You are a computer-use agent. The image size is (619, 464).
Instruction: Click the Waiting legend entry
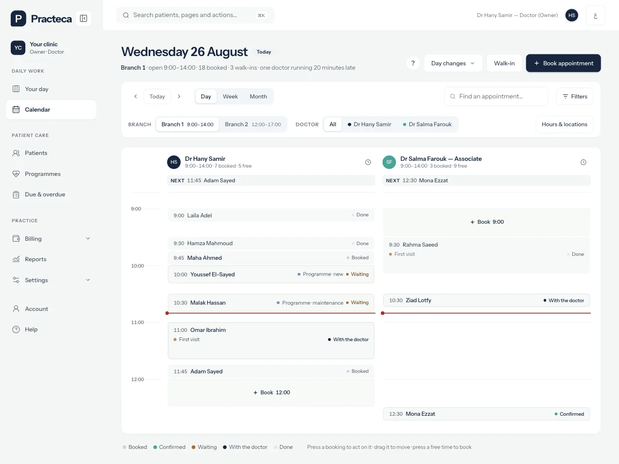[x=204, y=447]
